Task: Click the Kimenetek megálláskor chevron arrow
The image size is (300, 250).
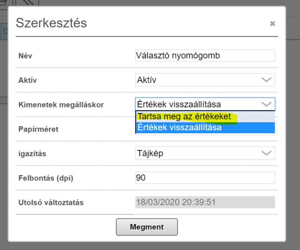Action: (x=266, y=104)
